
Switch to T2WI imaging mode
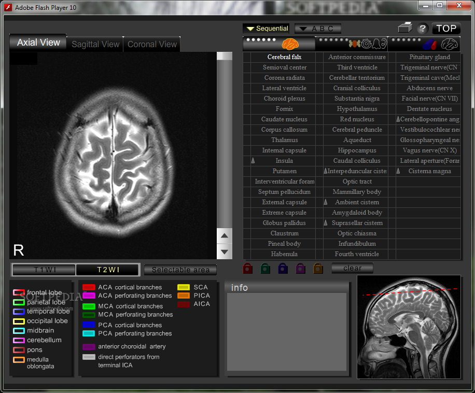(107, 270)
